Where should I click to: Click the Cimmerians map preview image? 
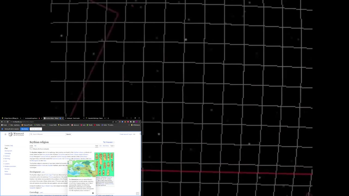point(82,169)
